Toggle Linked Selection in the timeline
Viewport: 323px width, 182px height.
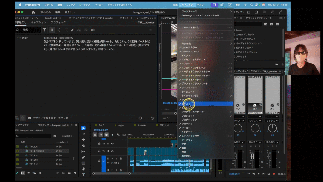[107, 135]
